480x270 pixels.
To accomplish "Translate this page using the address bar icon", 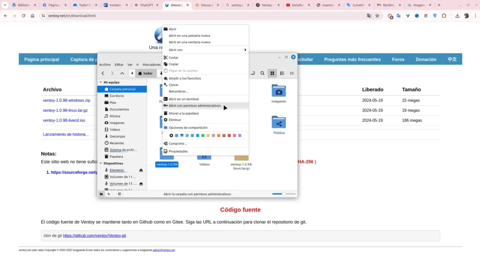I will pos(369,15).
